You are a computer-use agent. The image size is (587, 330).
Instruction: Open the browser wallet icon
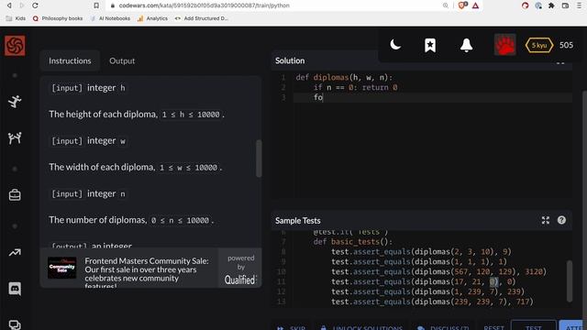pyautogui.click(x=565, y=5)
